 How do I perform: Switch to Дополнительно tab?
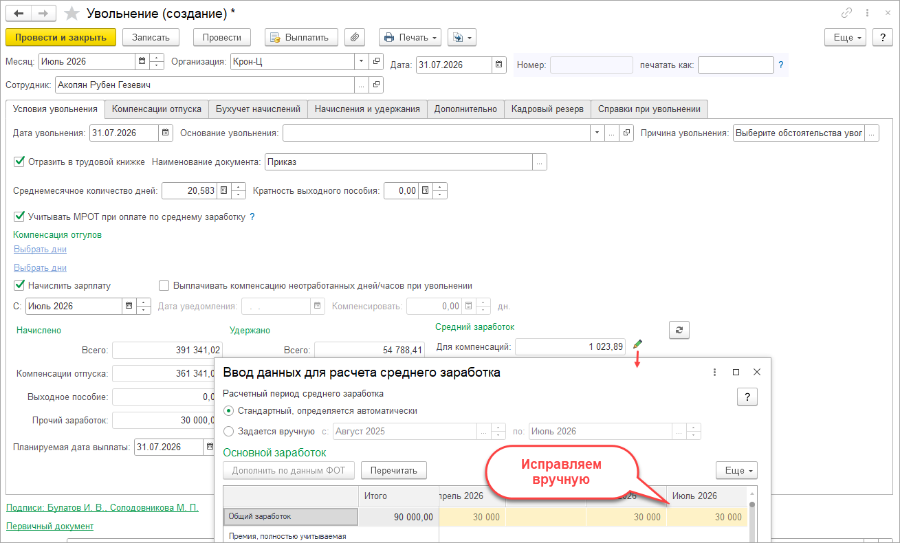[x=465, y=109]
